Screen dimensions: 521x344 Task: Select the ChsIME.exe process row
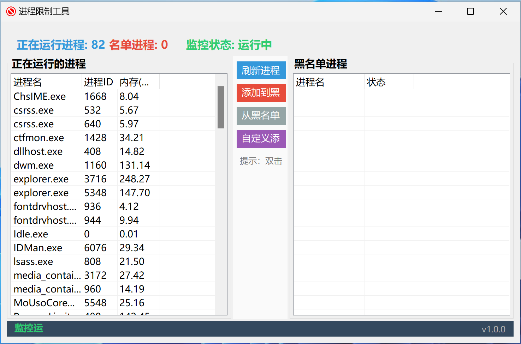[x=113, y=96]
